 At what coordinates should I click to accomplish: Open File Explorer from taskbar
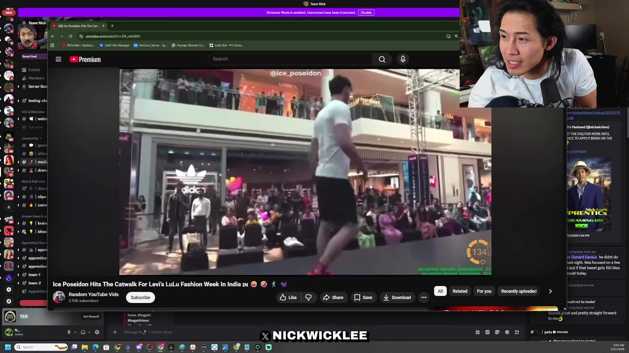(x=85, y=347)
